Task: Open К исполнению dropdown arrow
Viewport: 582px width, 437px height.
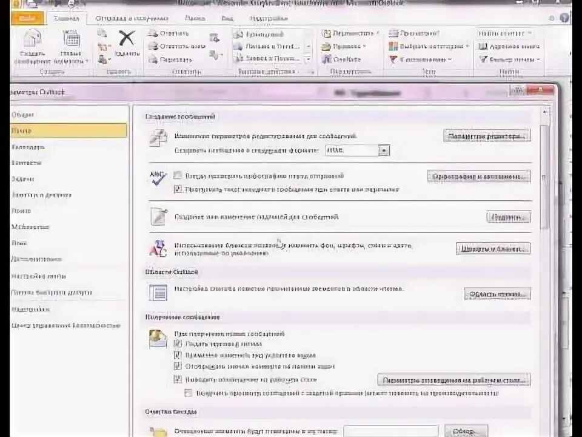Action: pos(450,59)
